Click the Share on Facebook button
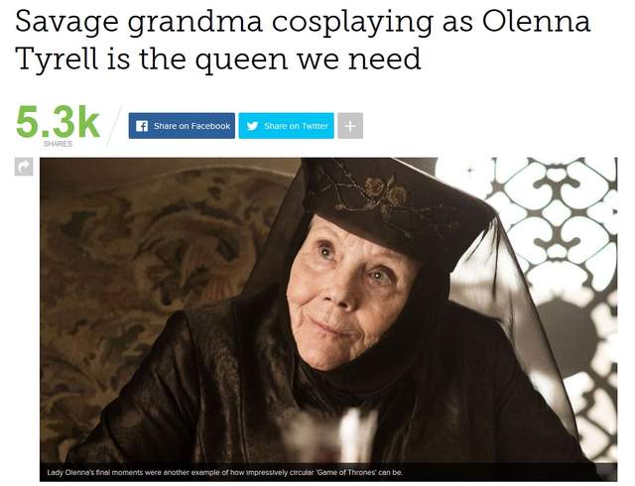 point(182,126)
